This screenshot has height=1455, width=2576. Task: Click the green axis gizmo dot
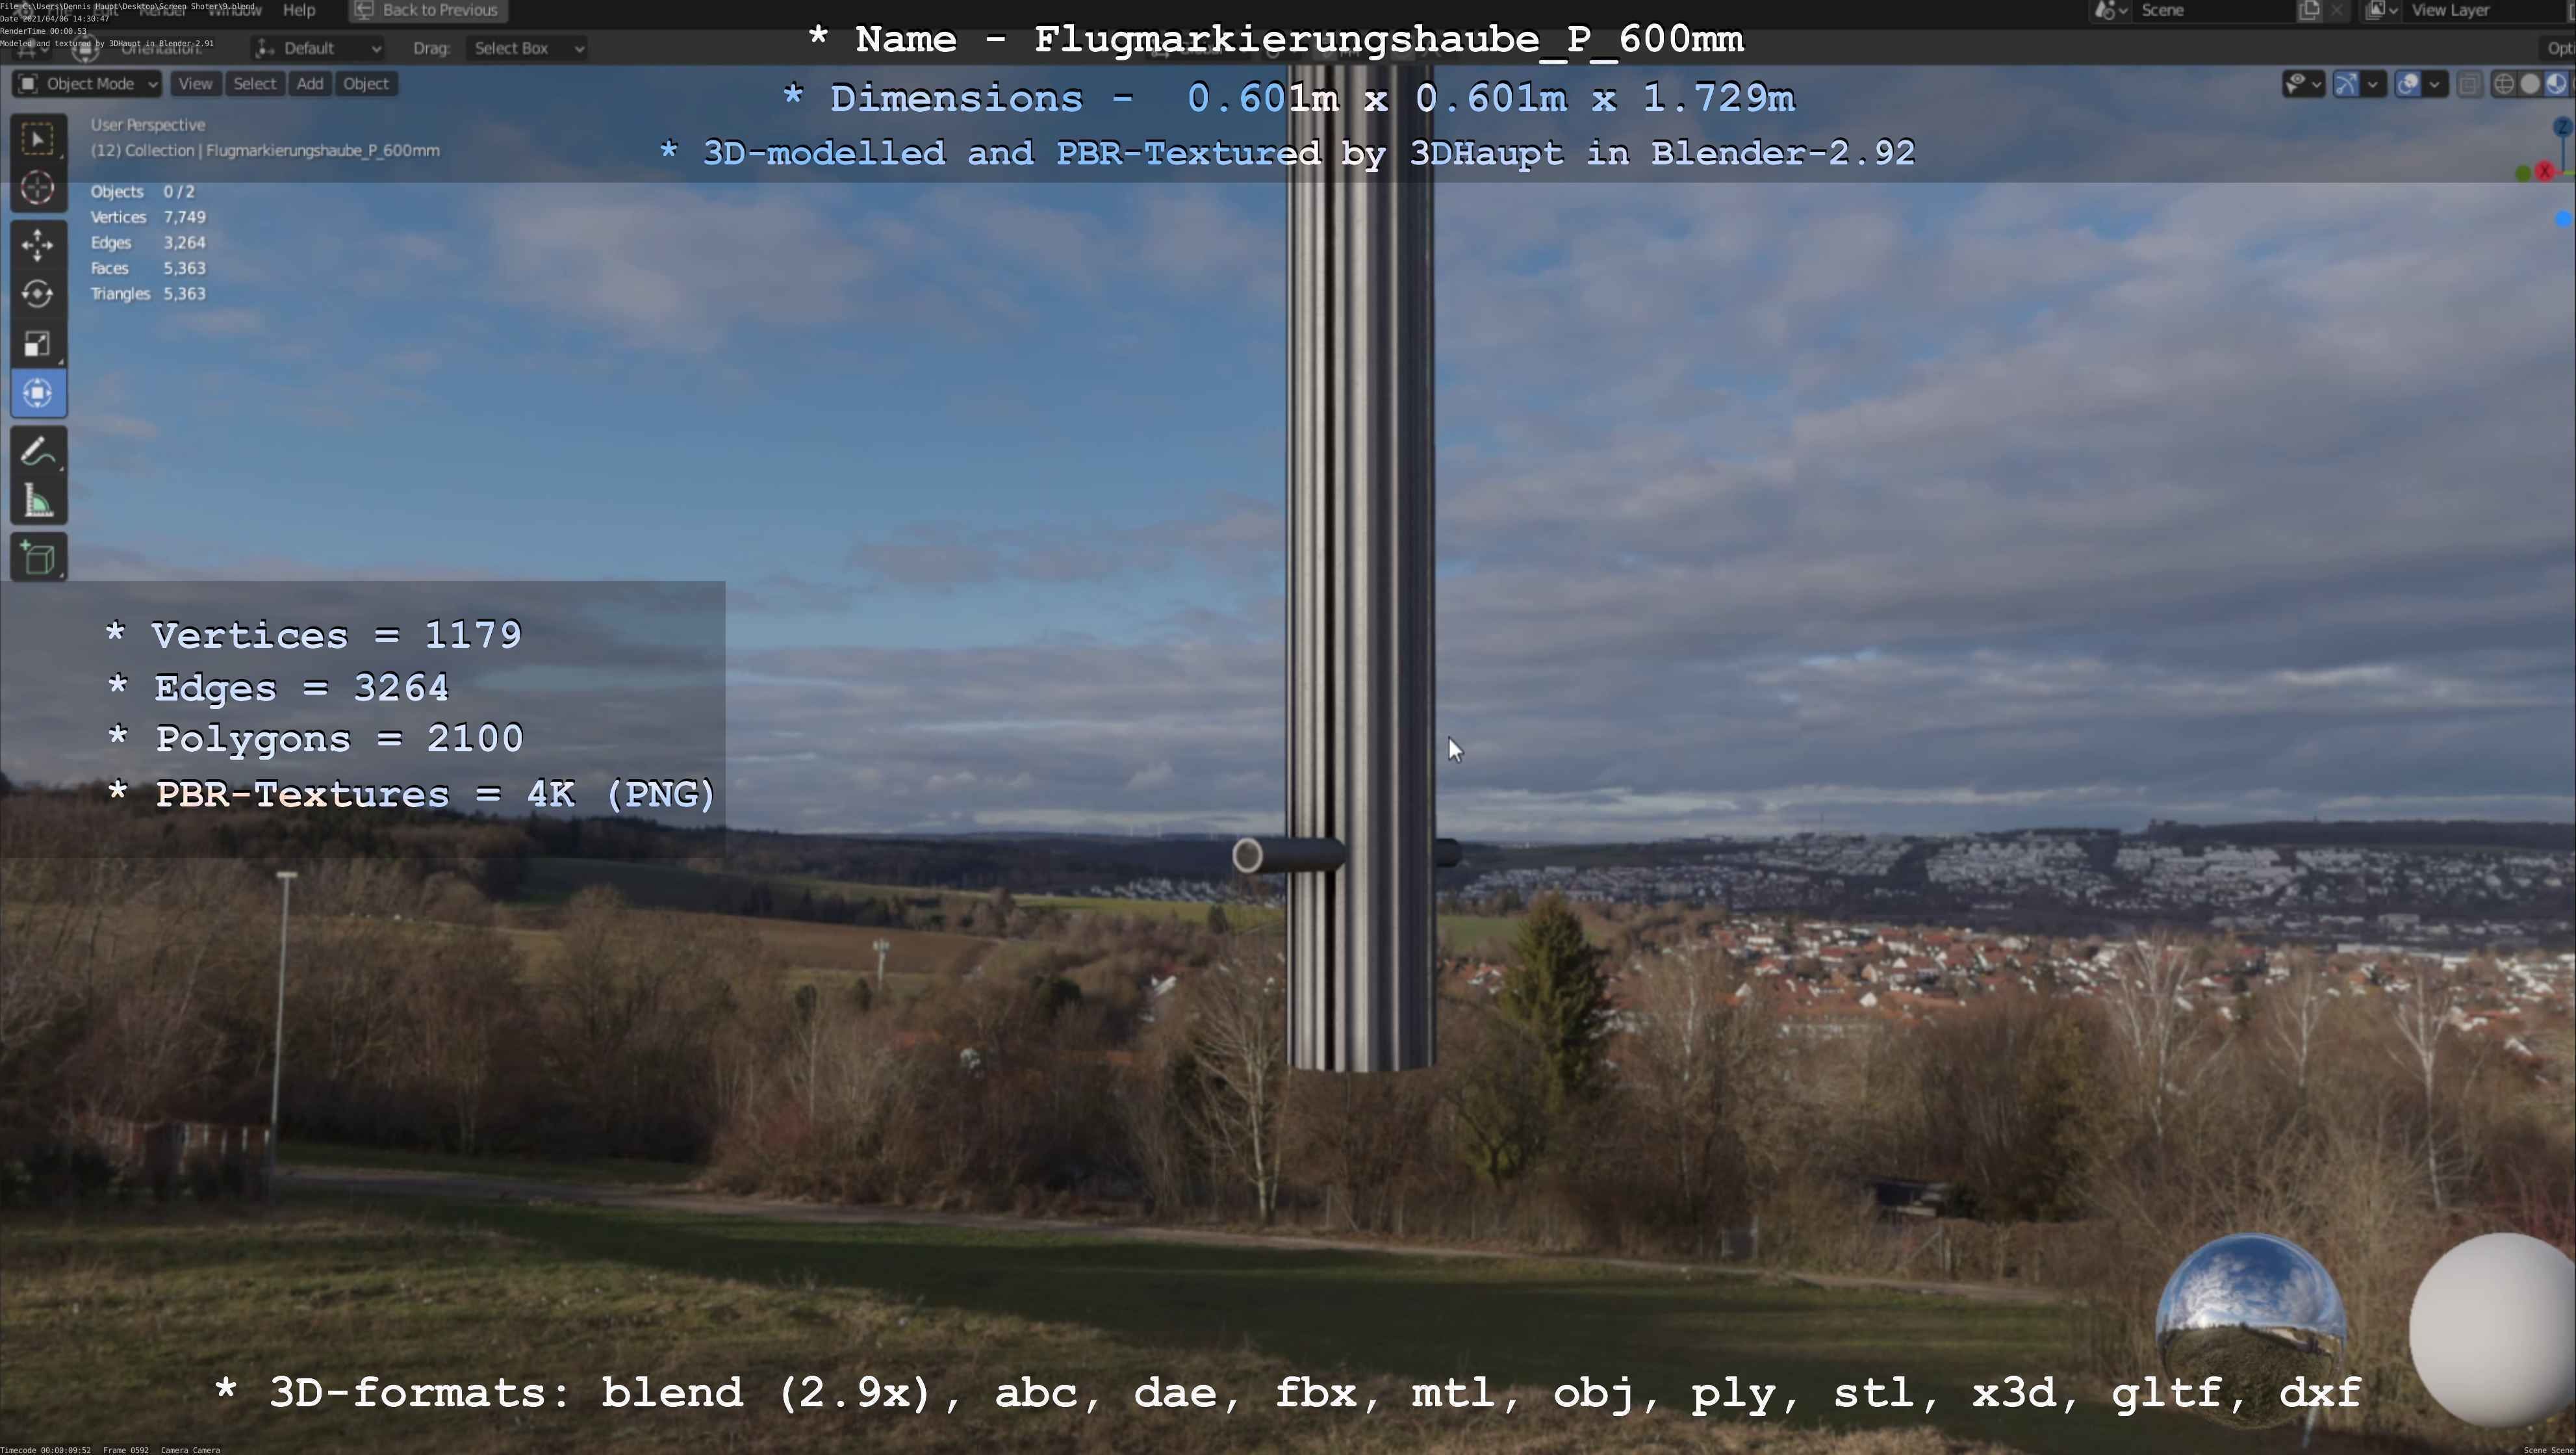(2523, 174)
